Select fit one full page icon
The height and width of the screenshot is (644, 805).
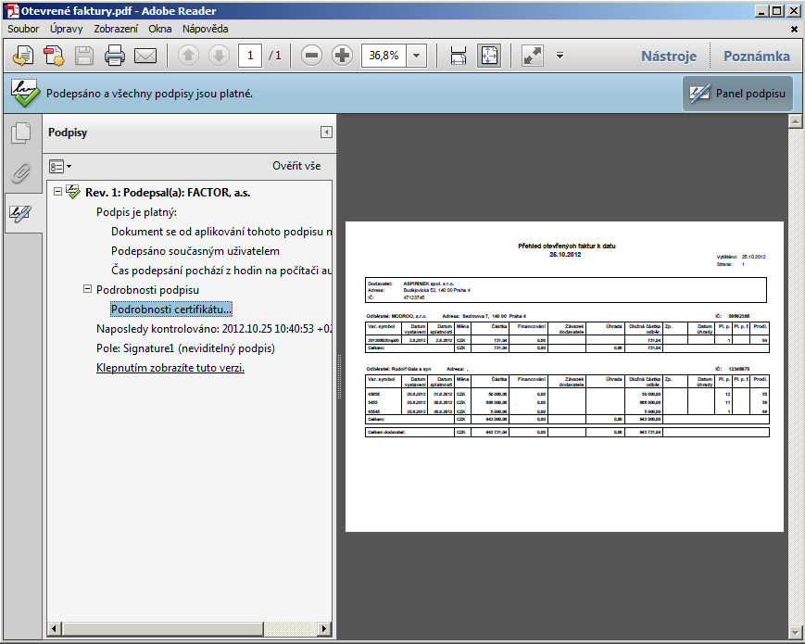[x=489, y=56]
